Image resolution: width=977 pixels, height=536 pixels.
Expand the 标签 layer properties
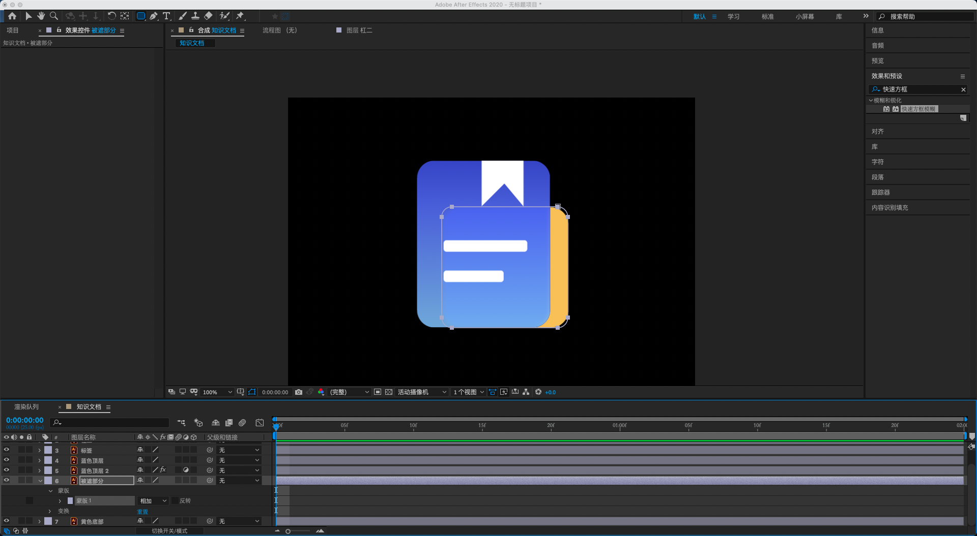[40, 450]
